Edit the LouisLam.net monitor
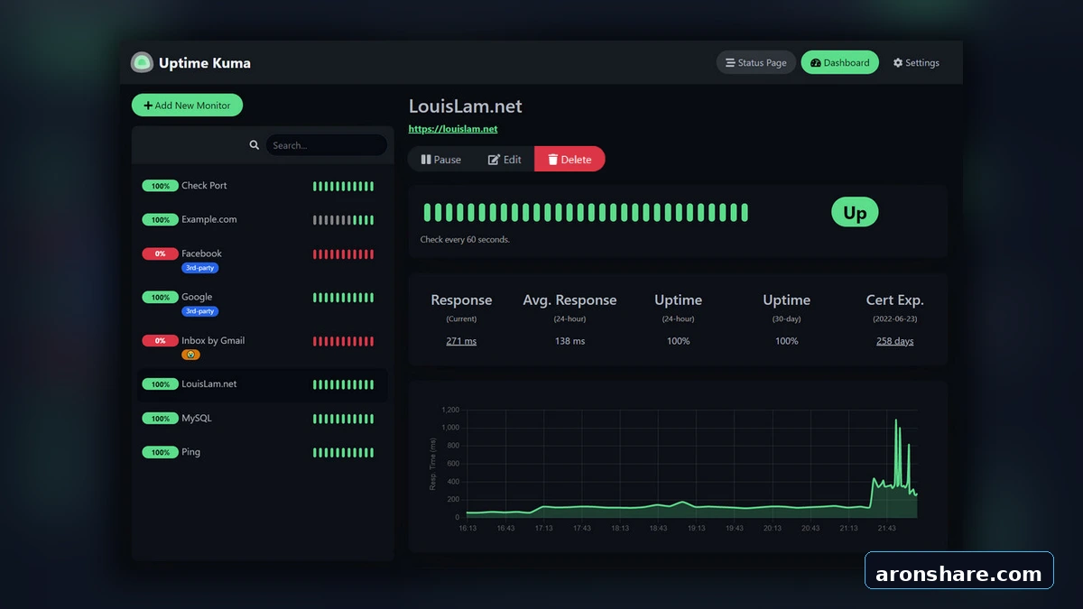The image size is (1083, 609). [504, 160]
